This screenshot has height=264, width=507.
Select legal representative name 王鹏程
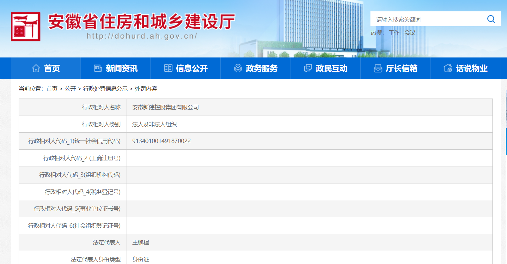(x=140, y=243)
